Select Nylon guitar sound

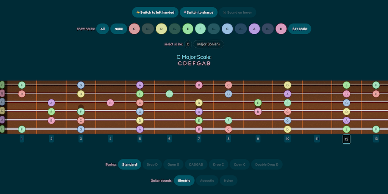(228, 180)
